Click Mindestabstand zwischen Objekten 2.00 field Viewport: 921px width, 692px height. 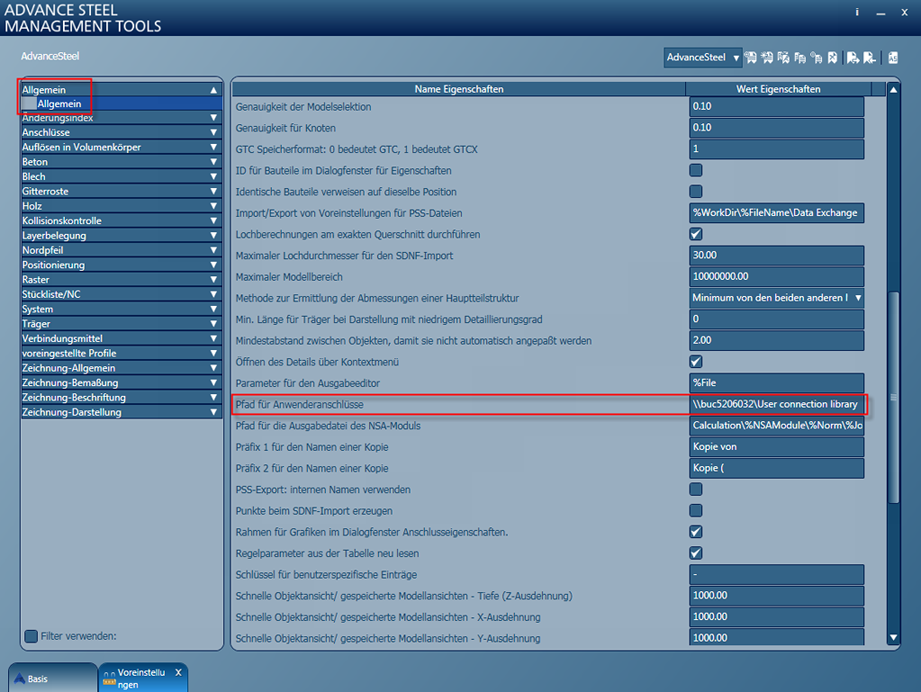coord(777,340)
